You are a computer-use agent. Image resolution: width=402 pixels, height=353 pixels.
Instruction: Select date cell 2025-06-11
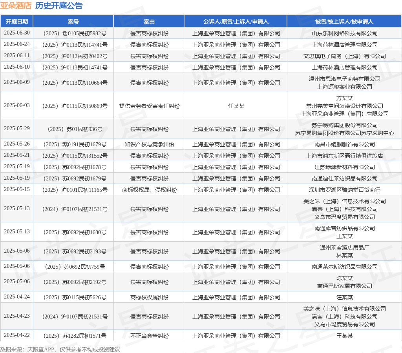coord(17,56)
